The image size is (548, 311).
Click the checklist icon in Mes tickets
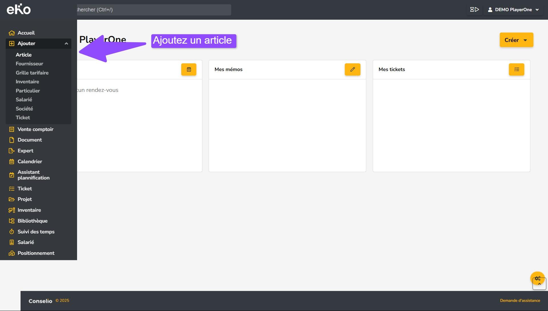tap(516, 69)
